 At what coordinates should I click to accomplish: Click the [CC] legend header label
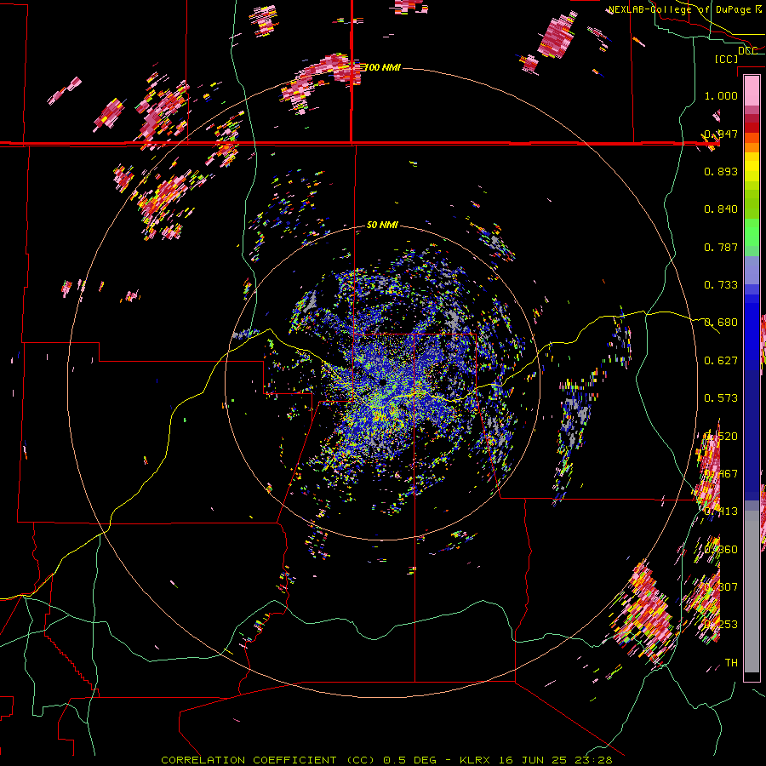click(727, 59)
